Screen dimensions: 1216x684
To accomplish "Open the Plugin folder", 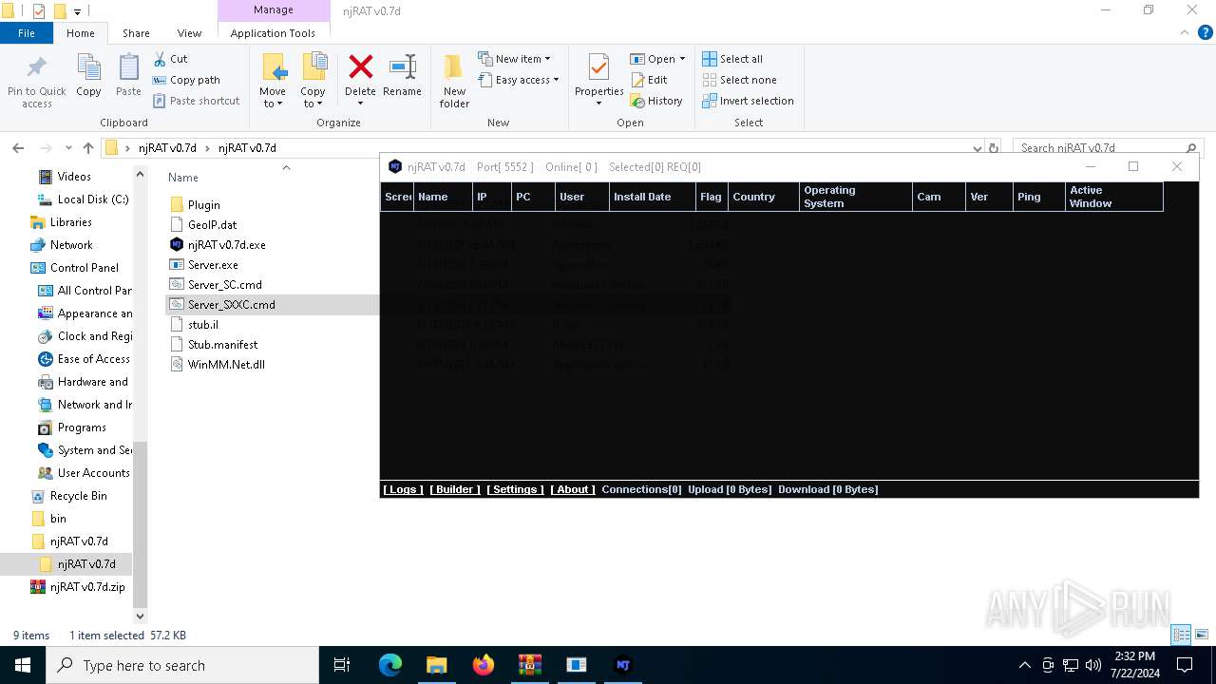I will pyautogui.click(x=203, y=205).
